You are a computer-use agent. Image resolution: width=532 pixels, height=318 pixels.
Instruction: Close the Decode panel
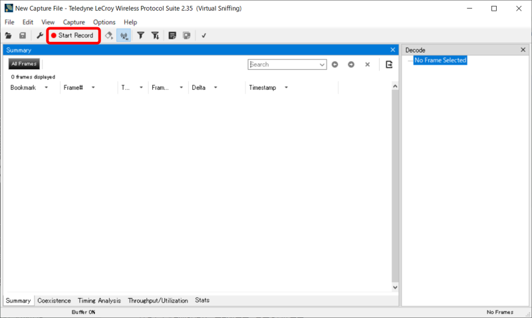[523, 50]
